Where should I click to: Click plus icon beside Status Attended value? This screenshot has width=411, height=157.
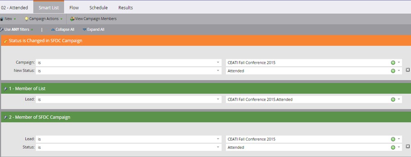coord(393,147)
